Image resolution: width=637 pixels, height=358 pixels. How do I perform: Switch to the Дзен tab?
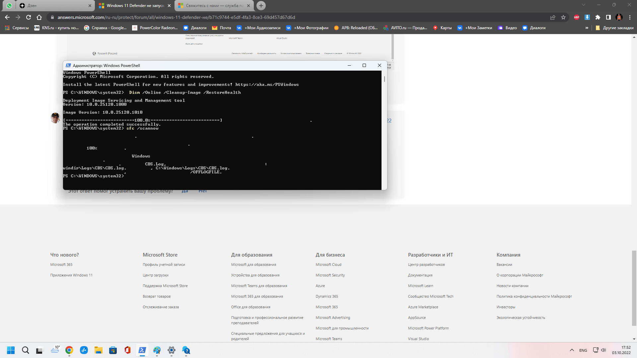tap(55, 6)
